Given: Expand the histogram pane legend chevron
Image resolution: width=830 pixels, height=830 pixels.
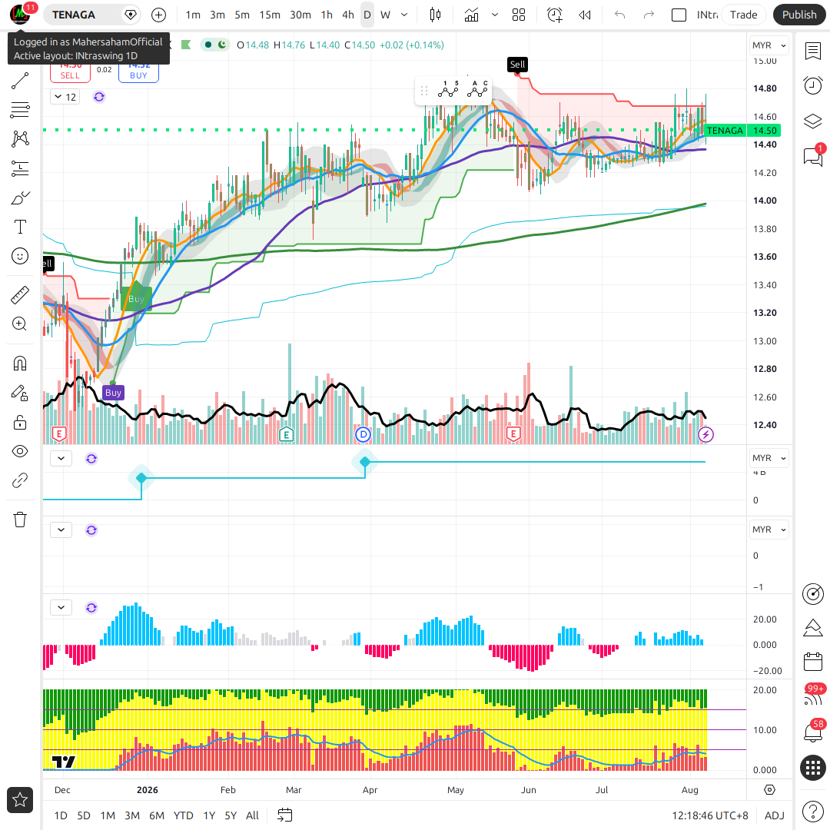Looking at the screenshot, I should click(x=61, y=607).
